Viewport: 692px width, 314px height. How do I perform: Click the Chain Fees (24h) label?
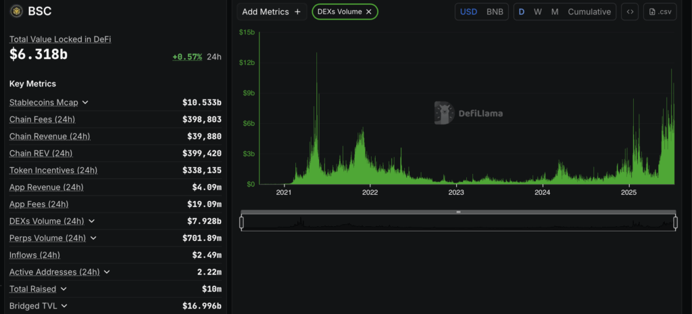42,119
